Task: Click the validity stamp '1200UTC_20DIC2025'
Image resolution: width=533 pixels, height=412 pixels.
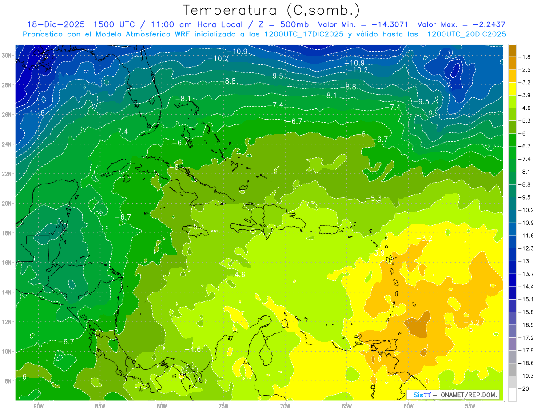Action: (x=467, y=34)
